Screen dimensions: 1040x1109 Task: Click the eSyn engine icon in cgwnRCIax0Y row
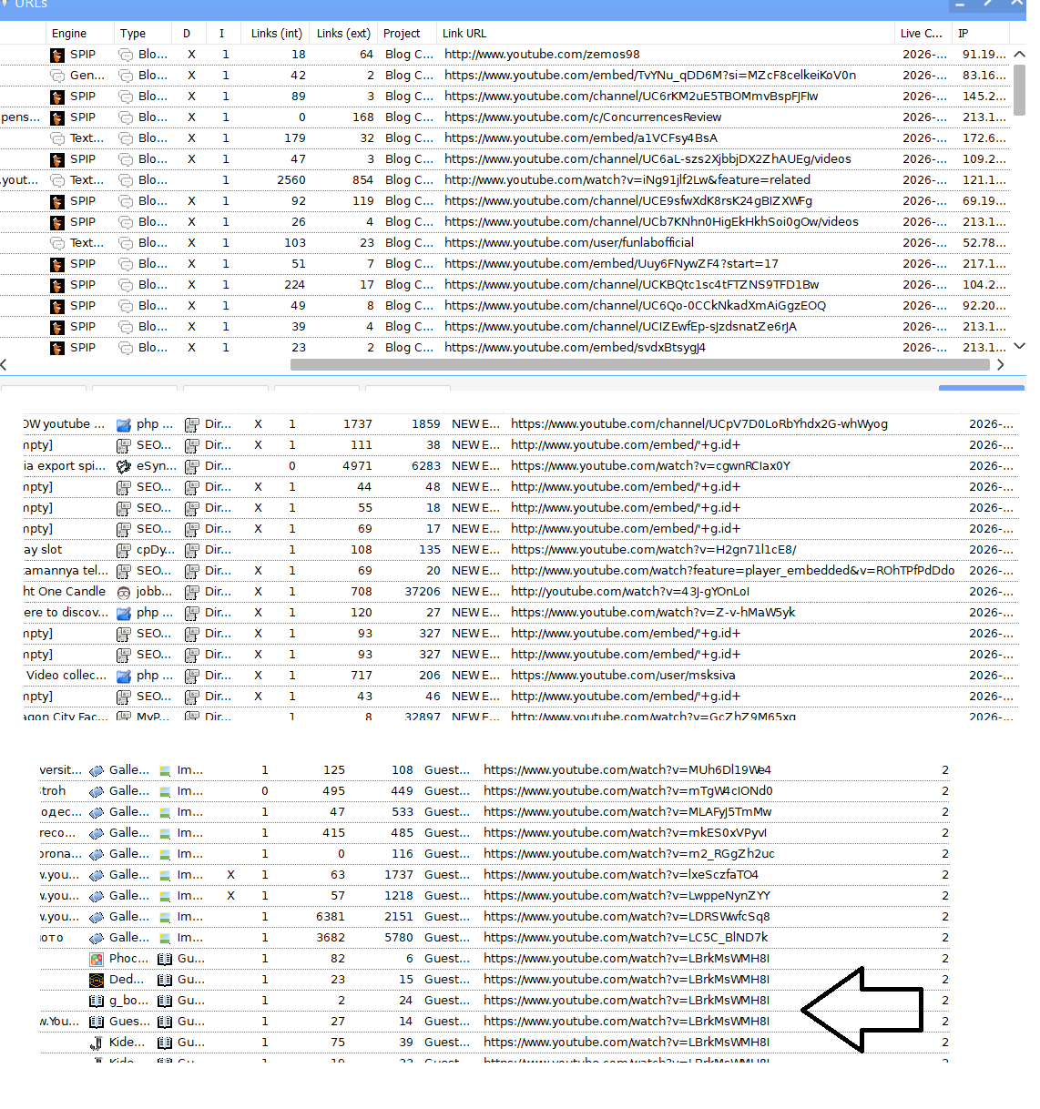click(x=124, y=466)
